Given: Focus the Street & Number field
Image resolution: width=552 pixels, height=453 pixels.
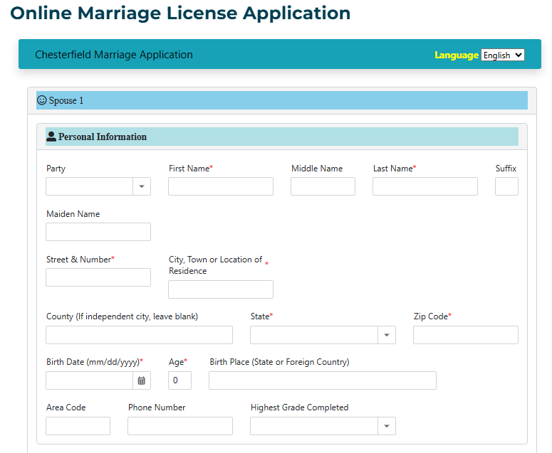Looking at the screenshot, I should [98, 277].
